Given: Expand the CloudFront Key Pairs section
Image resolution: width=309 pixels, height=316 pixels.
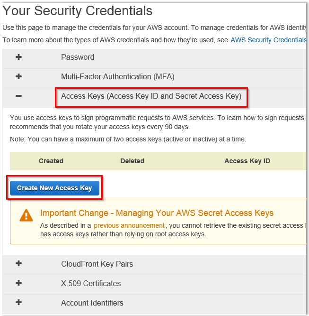Looking at the screenshot, I should 97,264.
